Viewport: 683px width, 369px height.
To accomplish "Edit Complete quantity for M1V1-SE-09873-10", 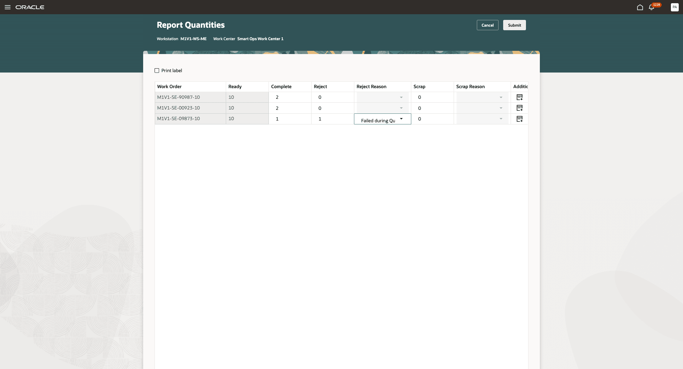I will [x=290, y=119].
